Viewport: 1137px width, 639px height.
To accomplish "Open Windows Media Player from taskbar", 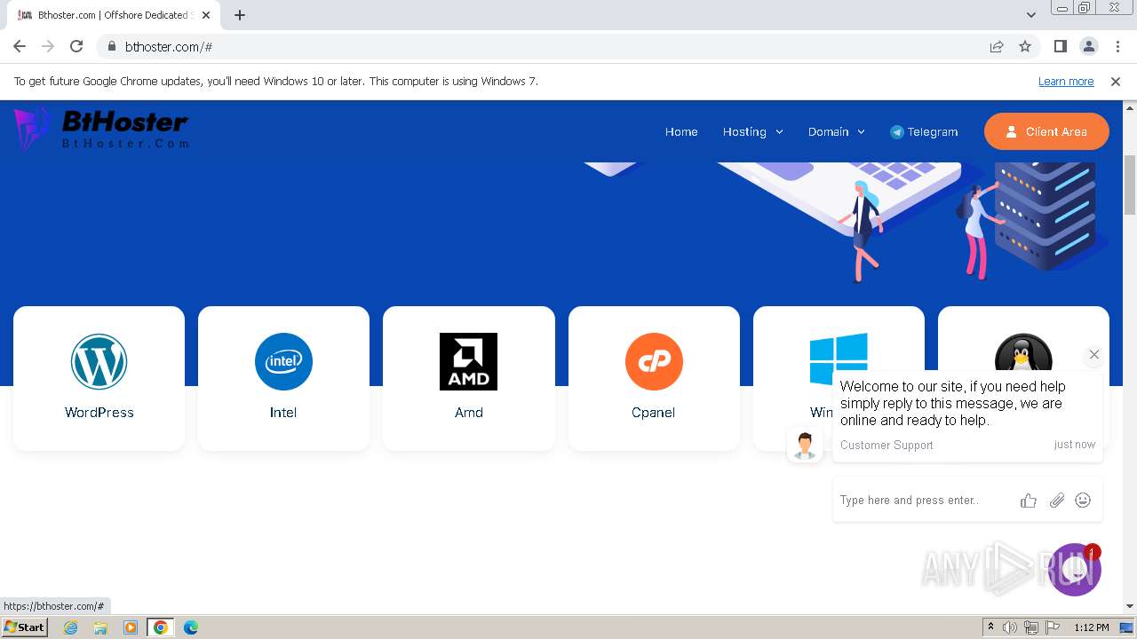I will tap(131, 627).
